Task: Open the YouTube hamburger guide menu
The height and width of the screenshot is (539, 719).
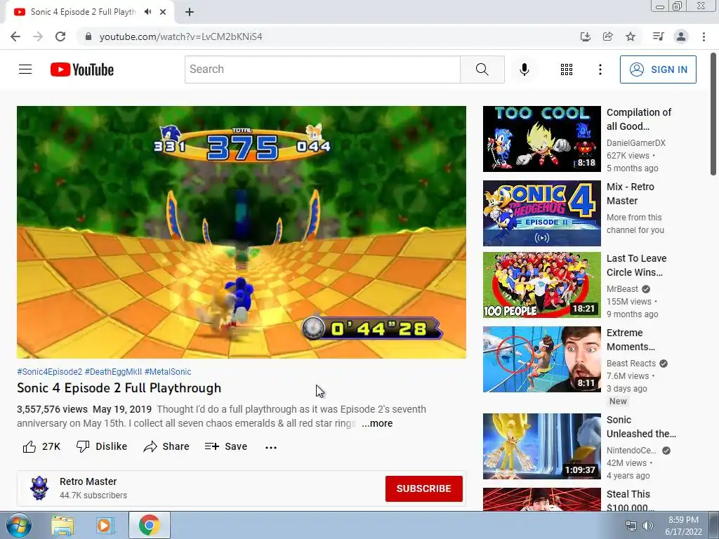Action: coord(25,69)
